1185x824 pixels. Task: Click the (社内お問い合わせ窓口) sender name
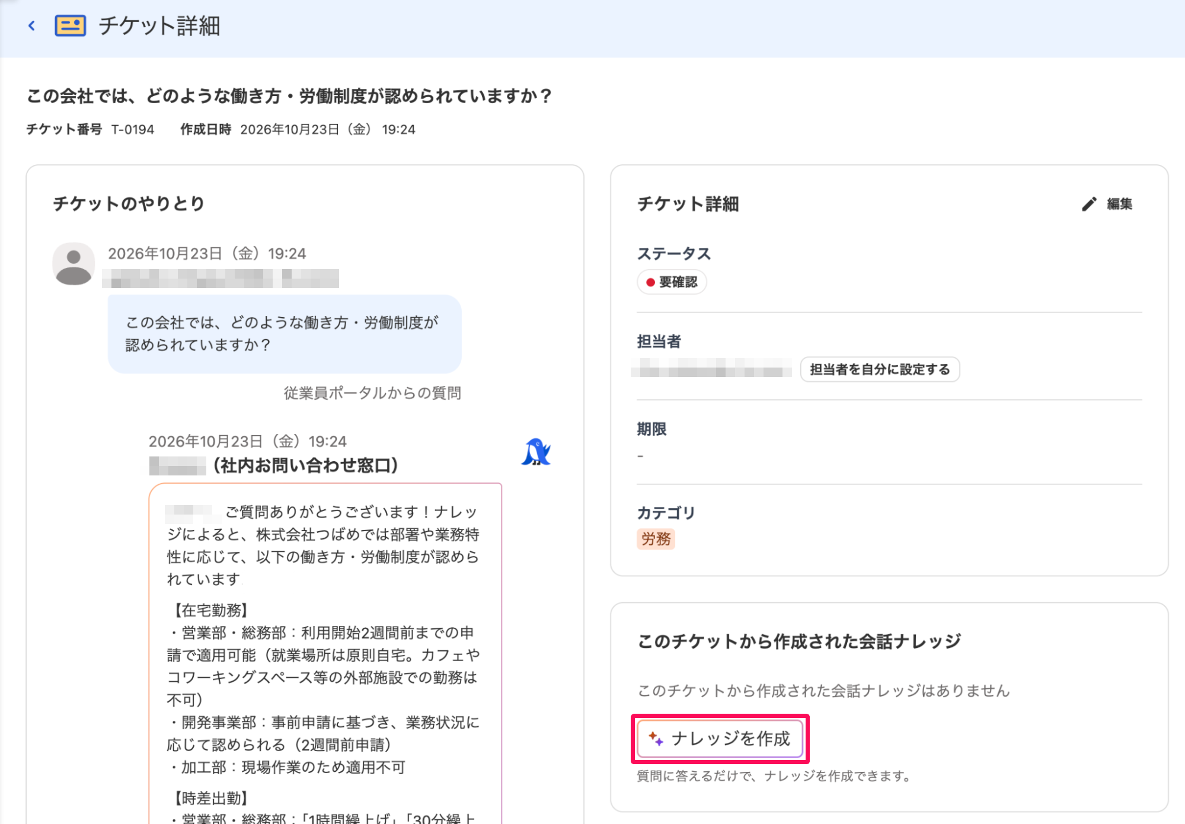tap(305, 465)
